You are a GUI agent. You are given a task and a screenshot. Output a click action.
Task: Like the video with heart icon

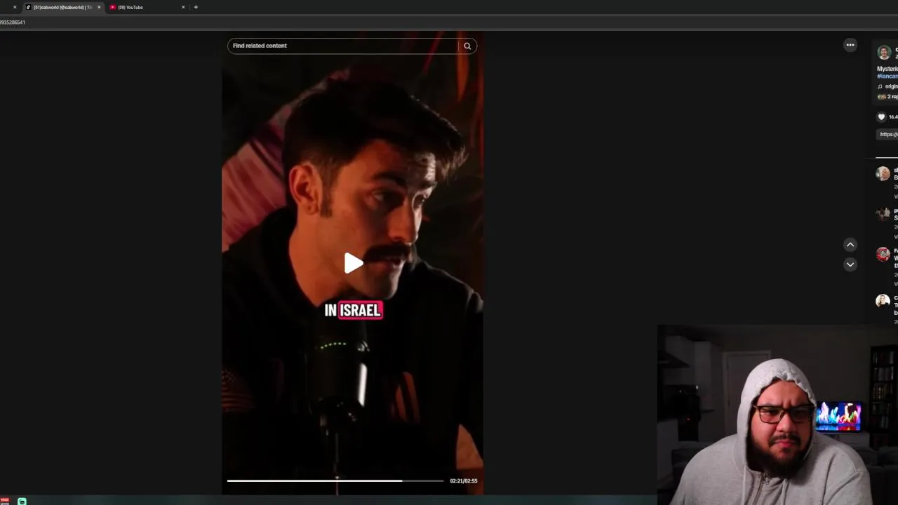[x=882, y=117]
